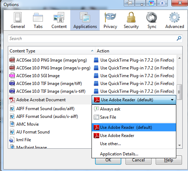Sort list by Content Type column header
Viewport: 188px width, 171px height.
[x=51, y=51]
